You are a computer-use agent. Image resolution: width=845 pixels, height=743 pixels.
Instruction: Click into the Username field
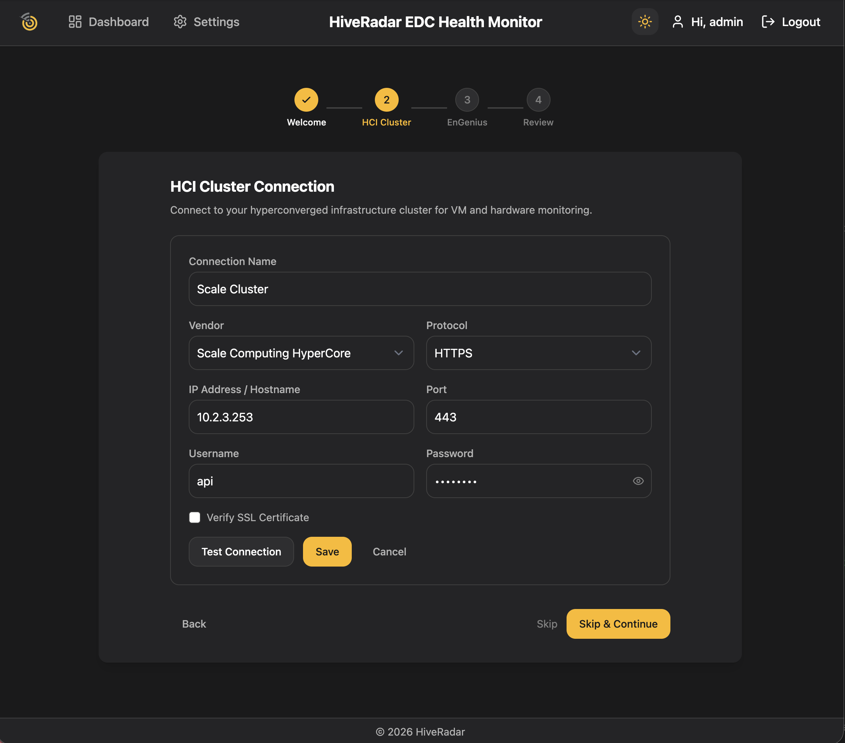click(x=302, y=481)
